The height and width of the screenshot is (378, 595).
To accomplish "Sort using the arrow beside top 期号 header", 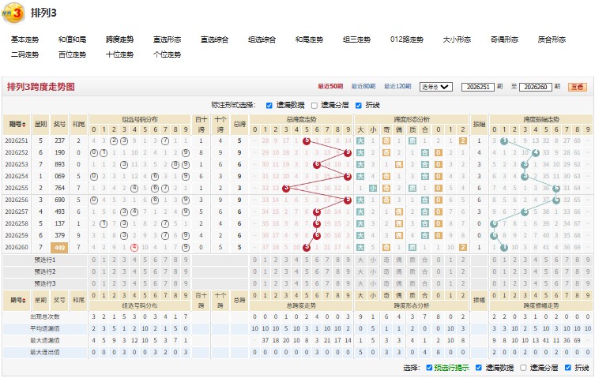I will tap(24, 125).
